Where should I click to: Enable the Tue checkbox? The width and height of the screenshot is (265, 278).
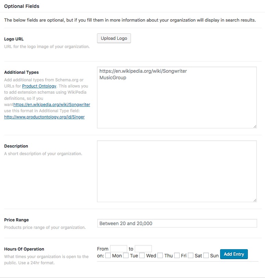[126, 255]
